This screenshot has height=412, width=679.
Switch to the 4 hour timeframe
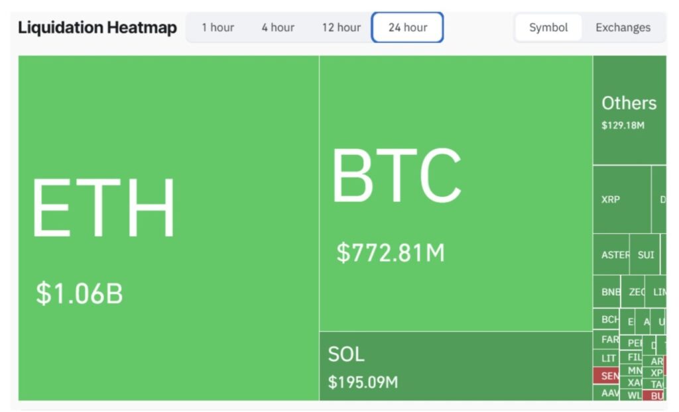pos(278,28)
